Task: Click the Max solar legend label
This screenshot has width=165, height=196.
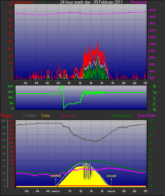Action: click(x=69, y=115)
